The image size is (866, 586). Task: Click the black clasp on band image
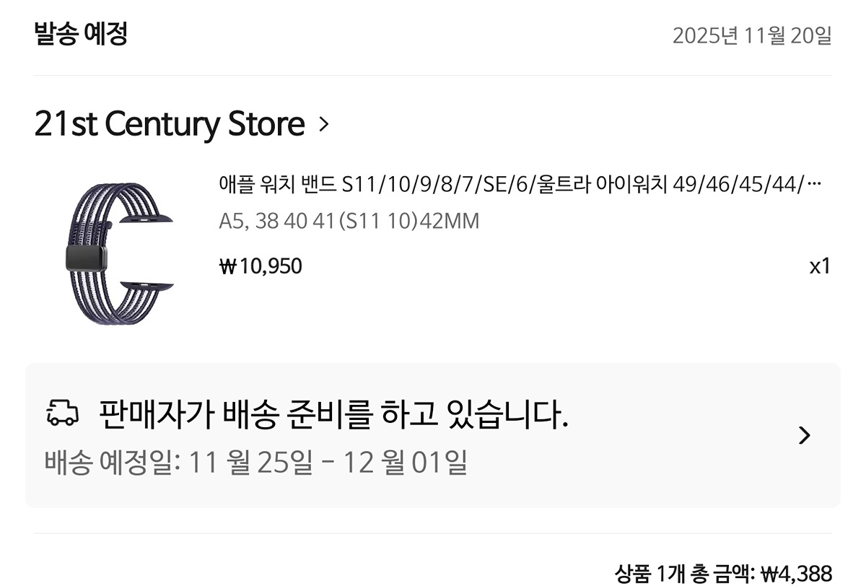[86, 258]
